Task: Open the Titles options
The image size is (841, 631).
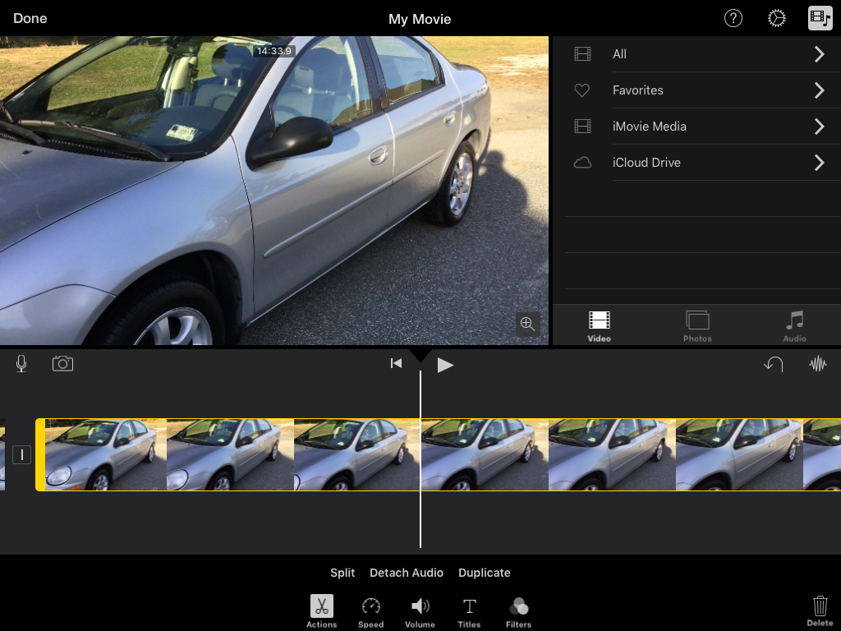Action: [469, 610]
